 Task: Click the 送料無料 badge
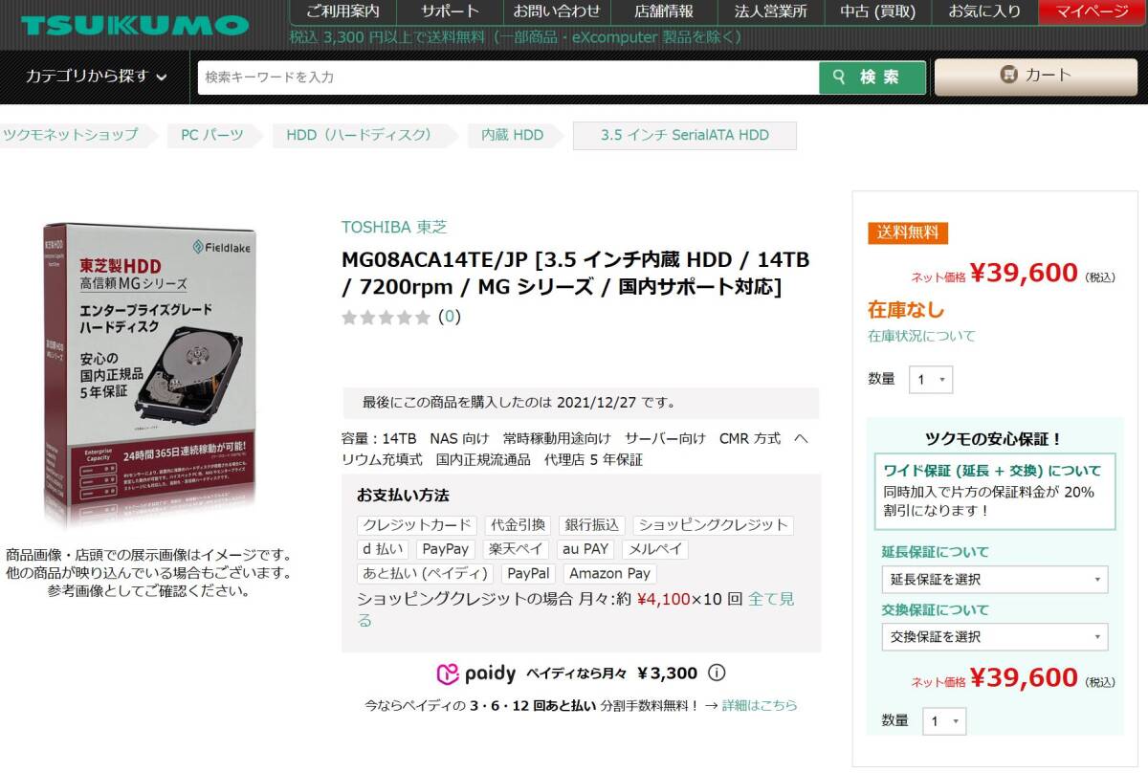[x=908, y=232]
